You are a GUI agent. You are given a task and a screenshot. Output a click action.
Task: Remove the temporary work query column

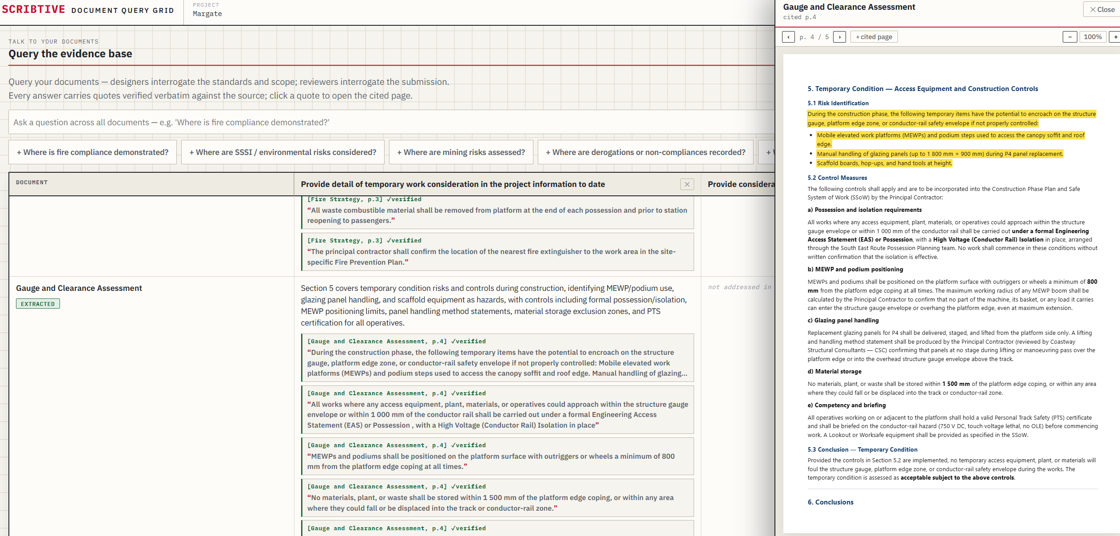coord(687,184)
